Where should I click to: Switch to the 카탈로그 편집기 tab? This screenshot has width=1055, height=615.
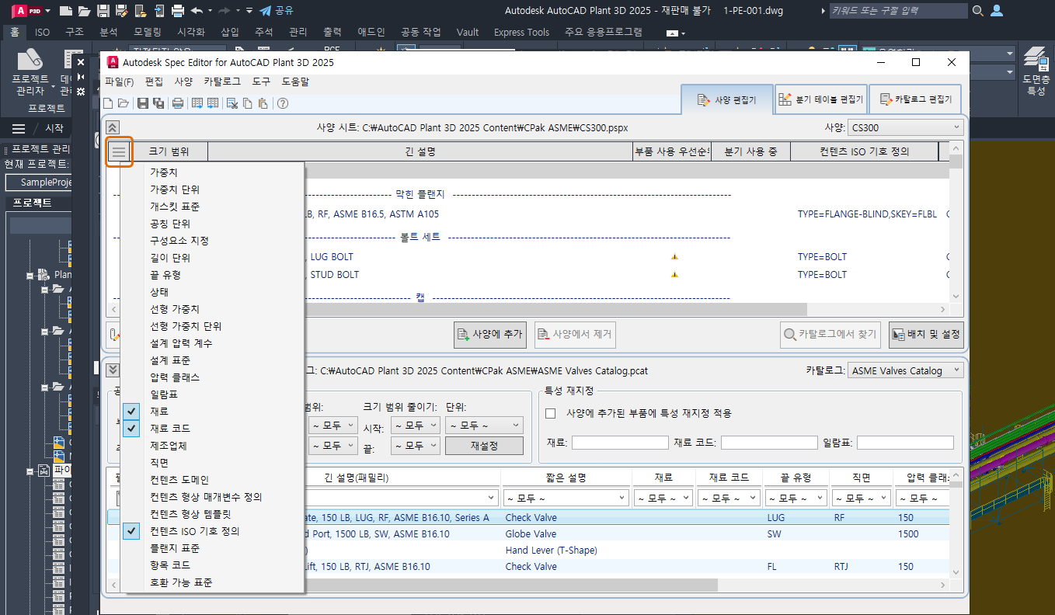point(915,99)
